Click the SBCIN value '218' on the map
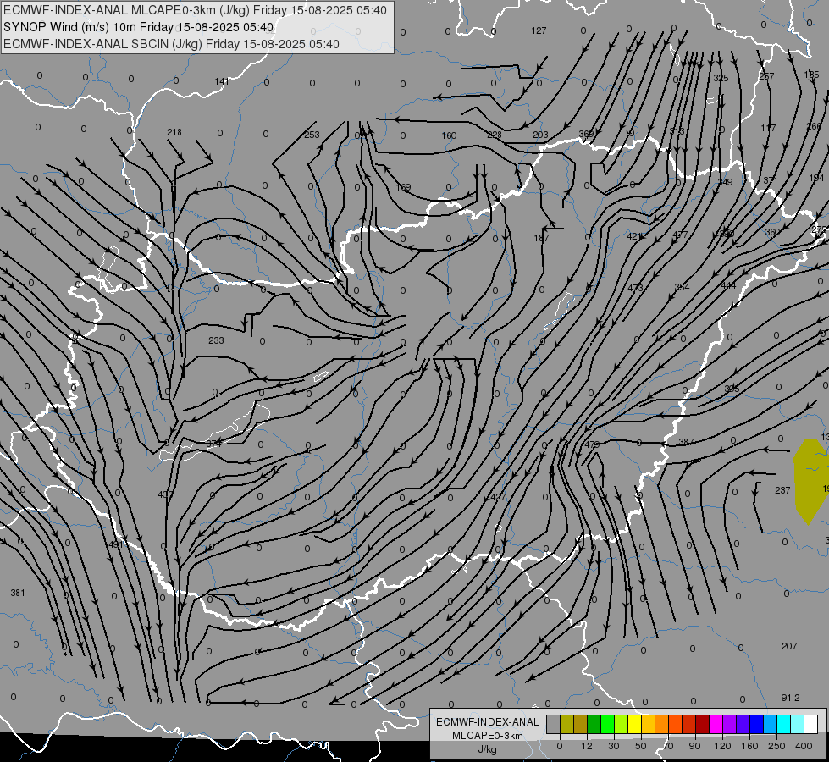 174,132
